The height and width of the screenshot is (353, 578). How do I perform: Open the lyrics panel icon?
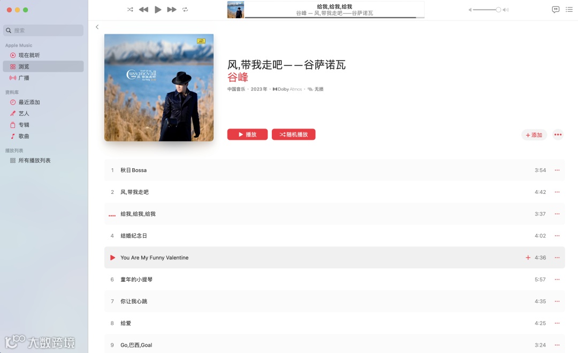[556, 10]
